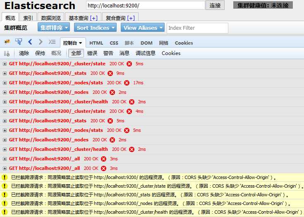Image resolution: width=304 pixels, height=217 pixels.
Task: Filter console by 消息
Action: pyautogui.click(x=124, y=53)
